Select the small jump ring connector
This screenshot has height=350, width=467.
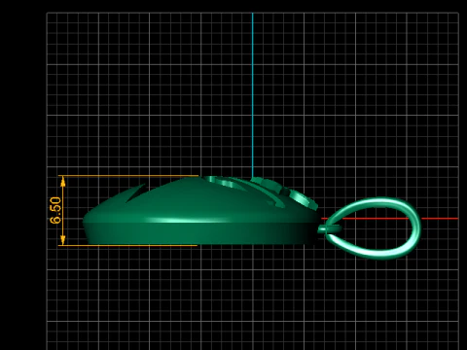click(x=330, y=228)
